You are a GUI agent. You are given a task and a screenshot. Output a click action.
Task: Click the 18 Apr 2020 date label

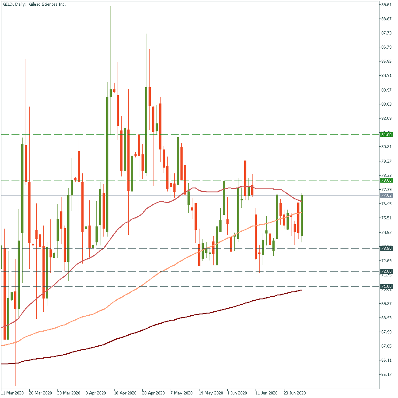coord(126,393)
